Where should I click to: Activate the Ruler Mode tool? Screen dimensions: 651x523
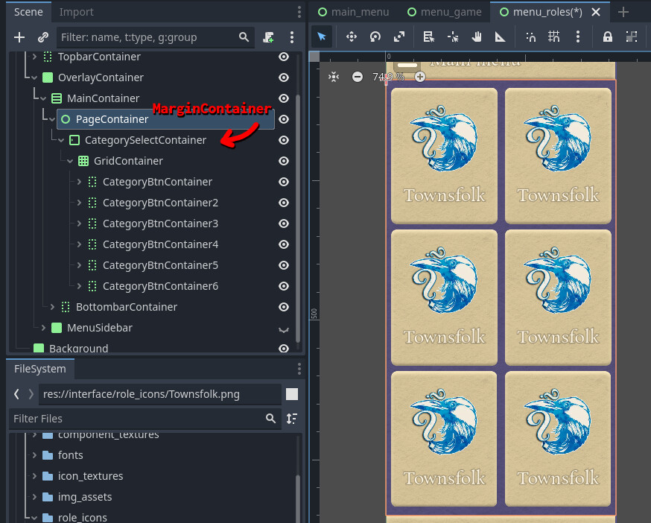point(500,37)
